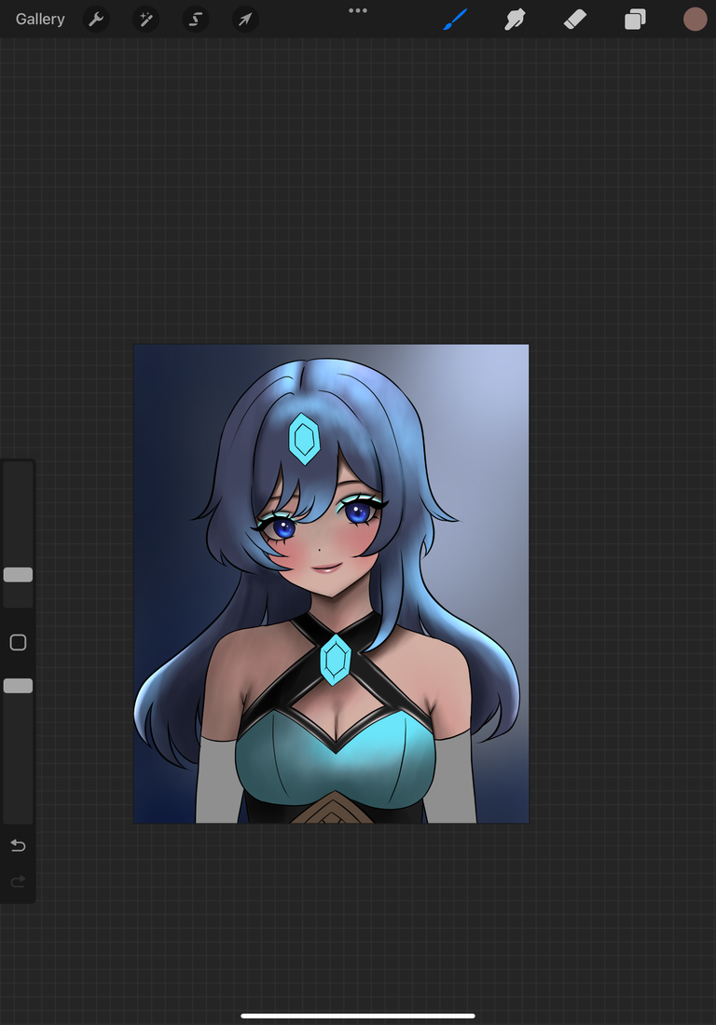Tap the three-dot menu at top
This screenshot has height=1025, width=716.
click(358, 10)
